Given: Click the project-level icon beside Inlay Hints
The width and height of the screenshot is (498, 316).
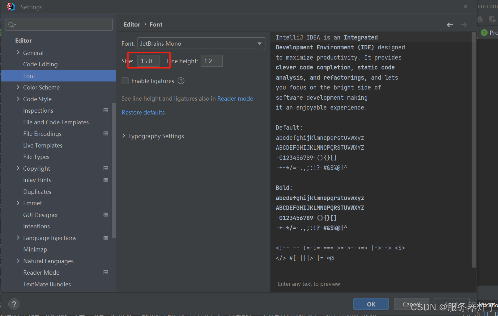Looking at the screenshot, I should (x=106, y=180).
